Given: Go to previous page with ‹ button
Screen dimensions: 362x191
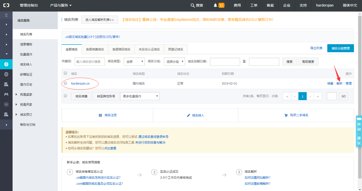Looking at the screenshot, I should click(295, 96).
